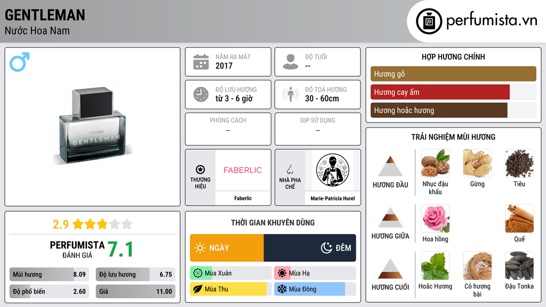Click the Mùa Đông snowflake icon
The height and width of the screenshot is (307, 546).
pyautogui.click(x=282, y=289)
